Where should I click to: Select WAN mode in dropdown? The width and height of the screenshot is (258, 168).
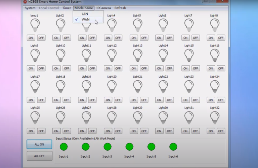pos(86,20)
